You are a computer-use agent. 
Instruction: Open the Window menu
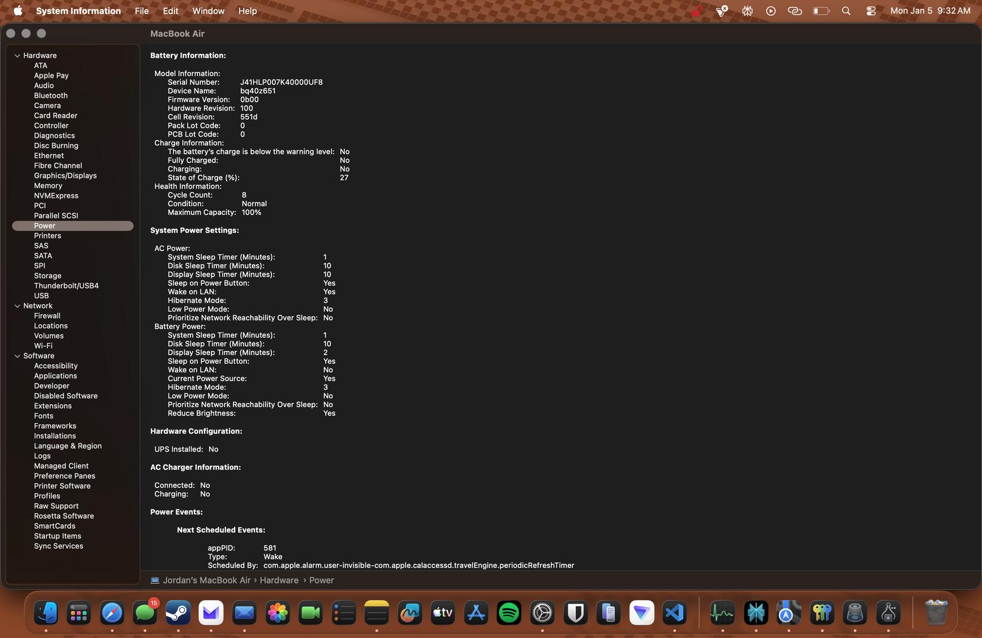tap(208, 11)
